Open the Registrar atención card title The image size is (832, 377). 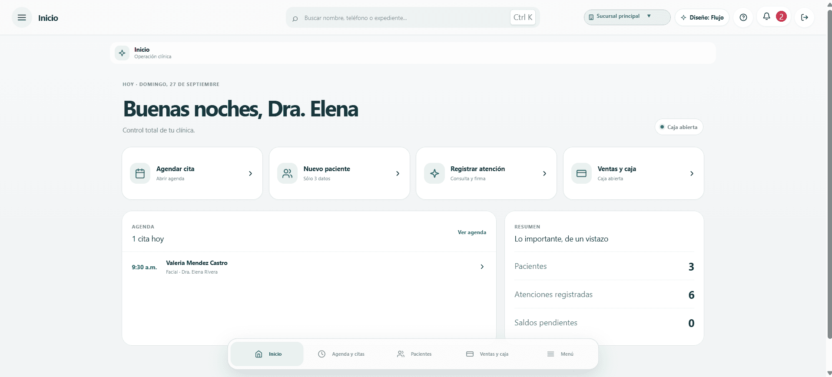(x=477, y=169)
